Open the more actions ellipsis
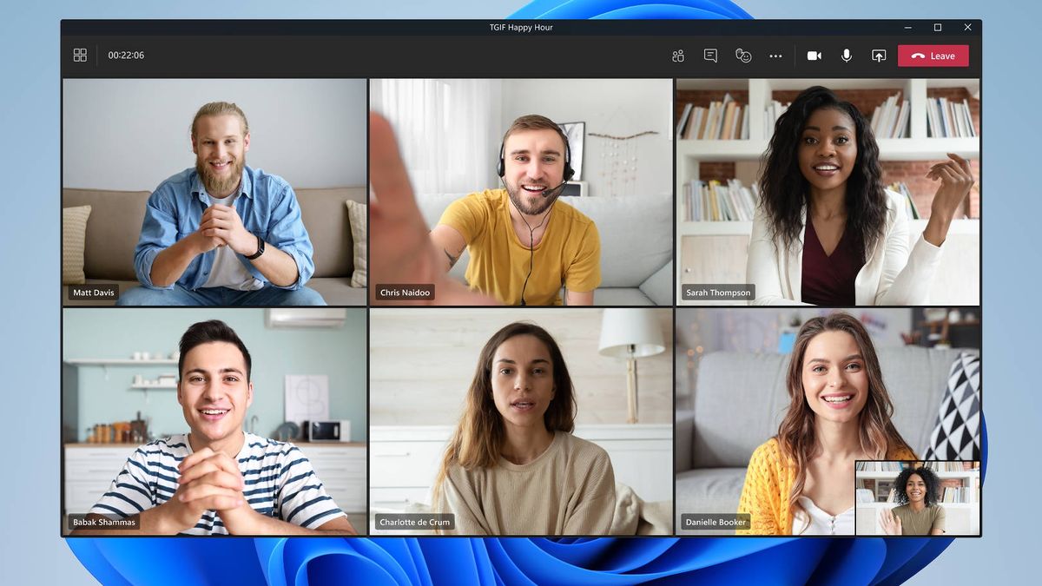The image size is (1042, 586). coord(775,56)
